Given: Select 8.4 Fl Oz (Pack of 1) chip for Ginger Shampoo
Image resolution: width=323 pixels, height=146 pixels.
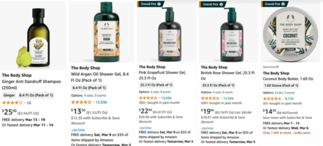Looking at the screenshot, I should (x=36, y=95).
